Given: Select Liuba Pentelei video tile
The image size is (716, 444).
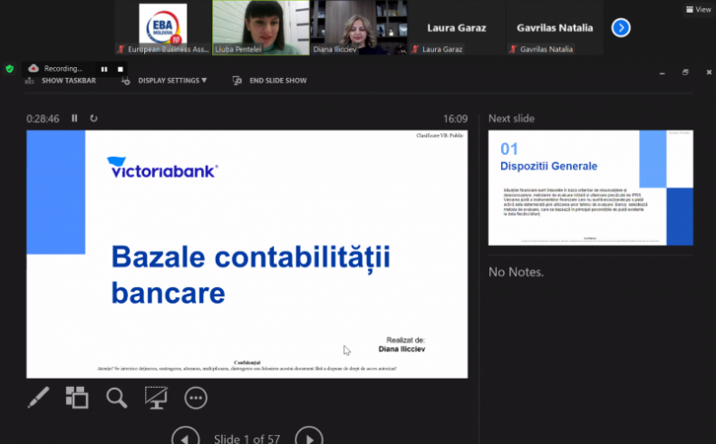Looking at the screenshot, I should (261, 27).
